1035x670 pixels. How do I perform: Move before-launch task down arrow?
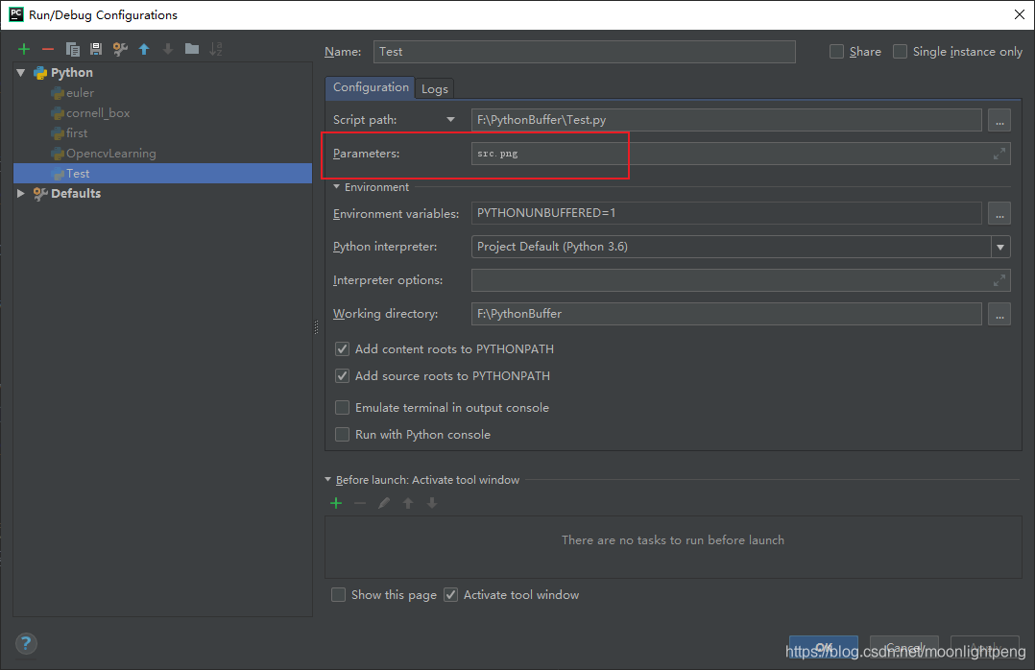click(x=432, y=504)
